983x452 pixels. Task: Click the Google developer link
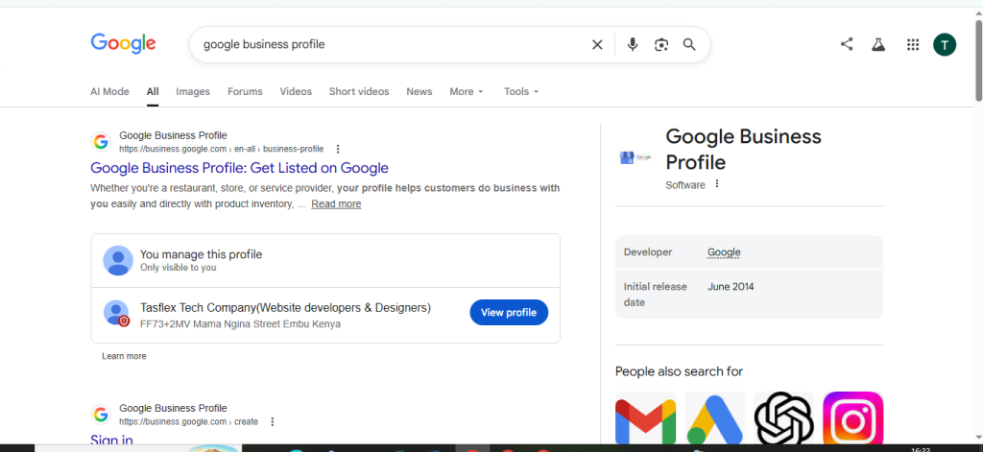[x=724, y=252]
